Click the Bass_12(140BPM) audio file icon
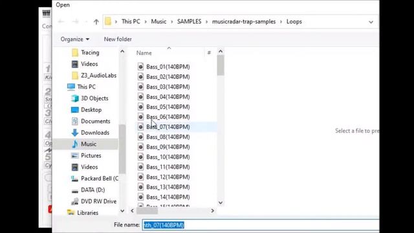 coord(141,177)
